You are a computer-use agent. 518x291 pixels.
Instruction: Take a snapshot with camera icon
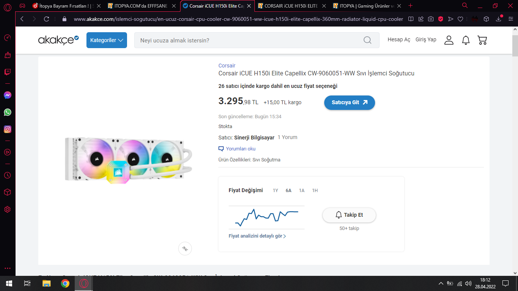point(431,19)
